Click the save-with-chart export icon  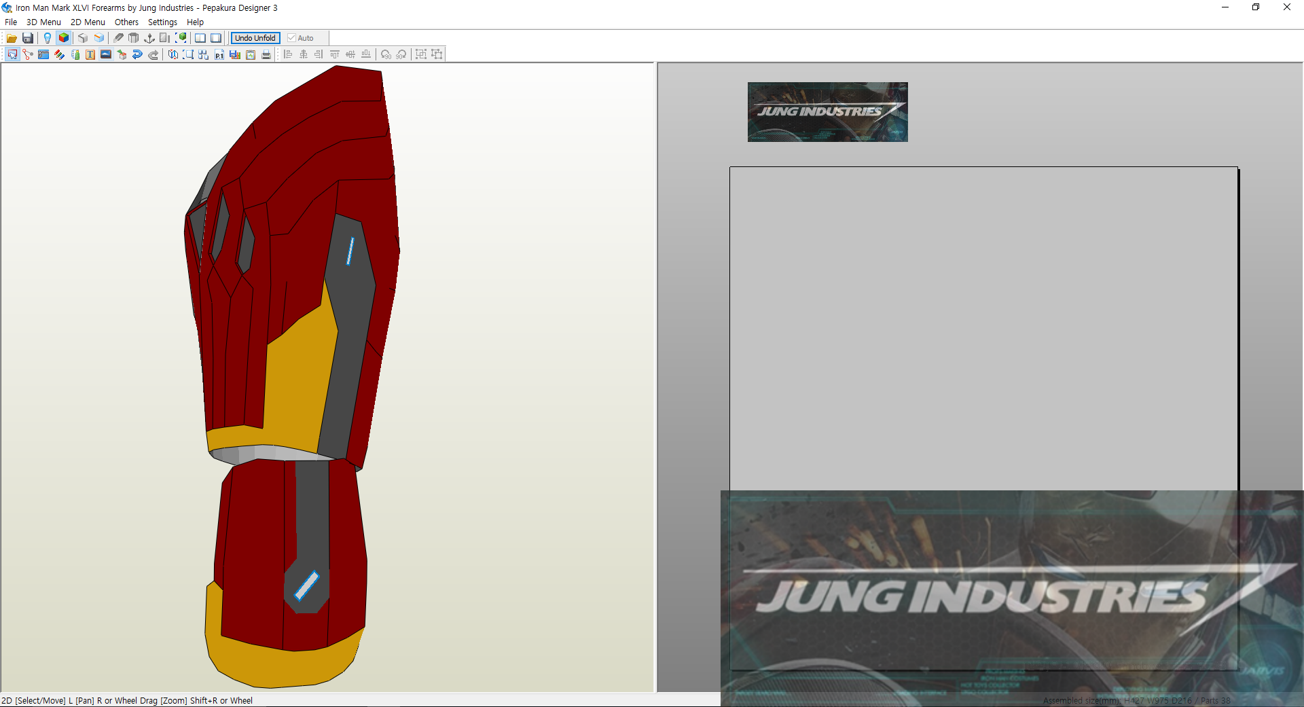tap(235, 54)
